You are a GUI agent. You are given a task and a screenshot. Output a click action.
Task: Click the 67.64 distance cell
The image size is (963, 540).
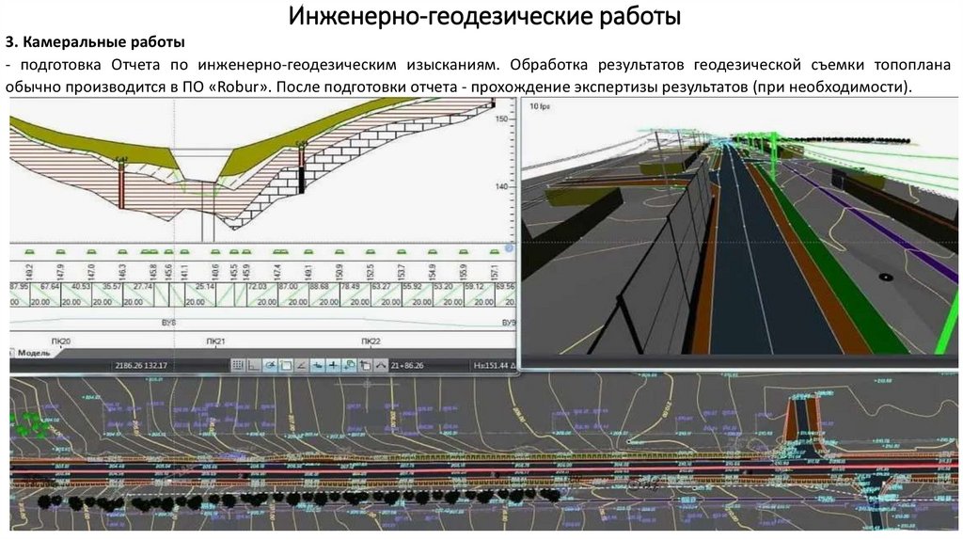tap(51, 286)
